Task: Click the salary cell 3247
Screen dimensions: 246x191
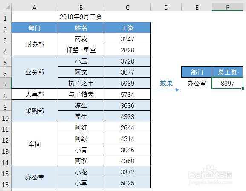Action: (127, 39)
